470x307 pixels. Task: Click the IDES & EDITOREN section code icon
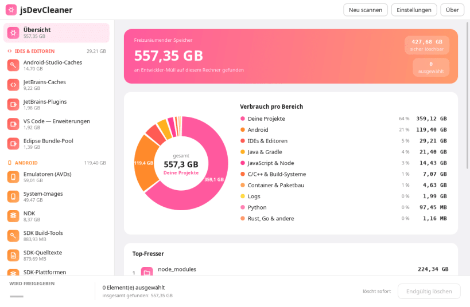(x=10, y=51)
